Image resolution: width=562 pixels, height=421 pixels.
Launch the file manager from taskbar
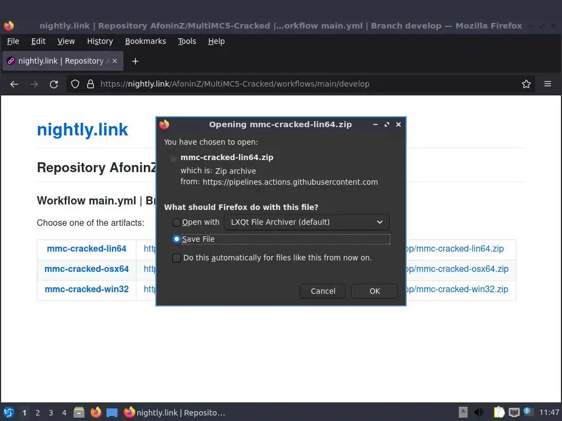click(x=79, y=412)
